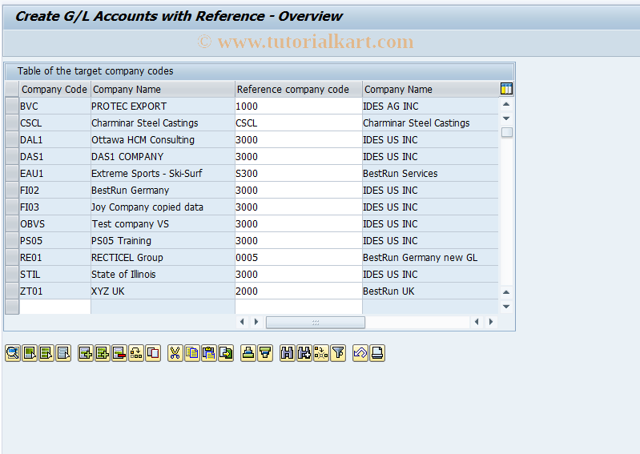Click the 'FI02' company code cell
This screenshot has width=640, height=454.
coord(54,190)
